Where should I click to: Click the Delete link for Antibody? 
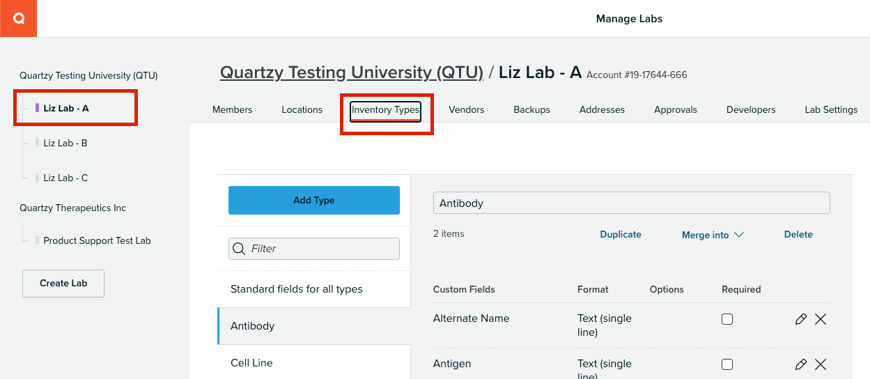pos(798,234)
